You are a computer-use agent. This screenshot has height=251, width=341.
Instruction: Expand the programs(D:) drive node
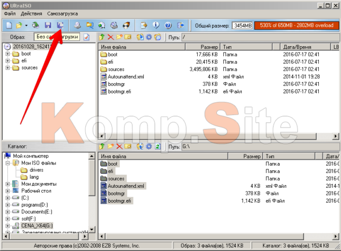click(7, 205)
